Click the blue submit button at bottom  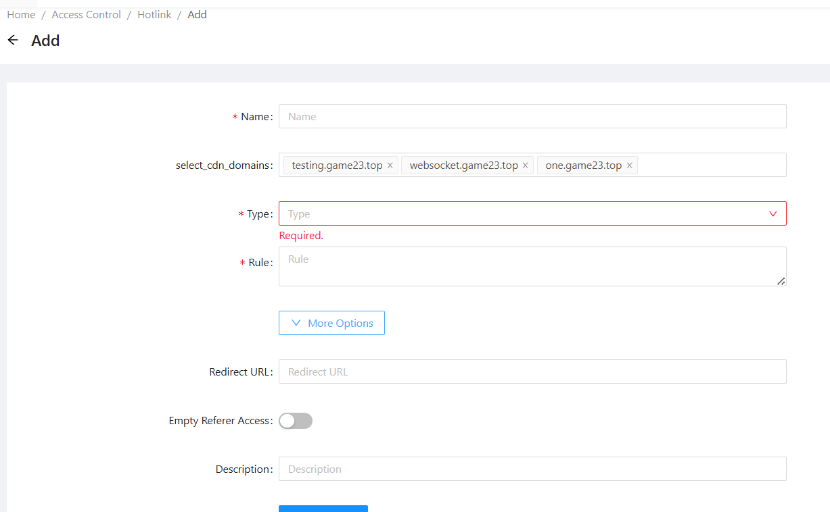click(x=323, y=508)
